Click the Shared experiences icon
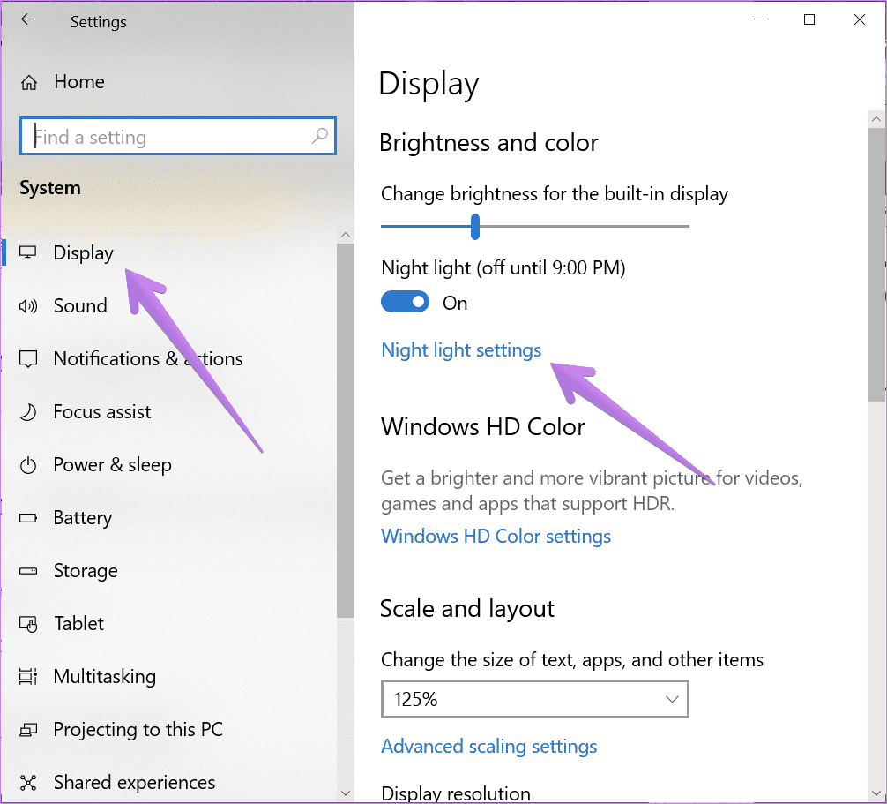The width and height of the screenshot is (887, 804). point(28,783)
